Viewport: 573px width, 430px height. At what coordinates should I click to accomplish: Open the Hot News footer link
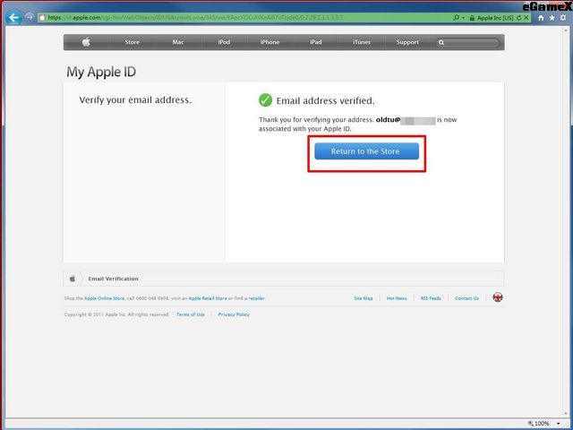click(x=397, y=298)
